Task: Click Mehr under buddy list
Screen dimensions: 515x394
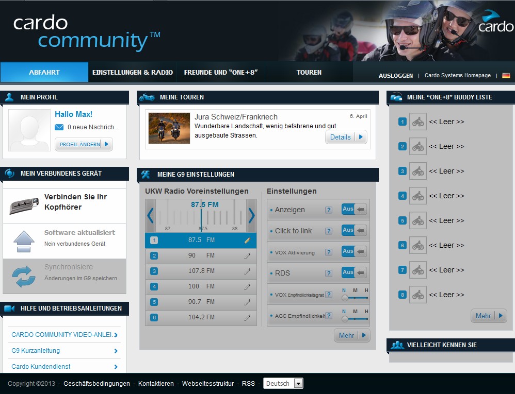Action: click(x=489, y=316)
